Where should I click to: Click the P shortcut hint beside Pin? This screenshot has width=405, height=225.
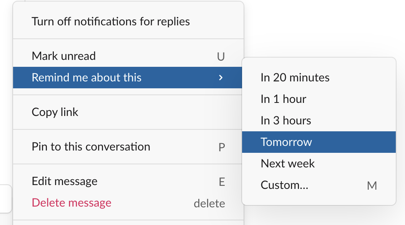pyautogui.click(x=221, y=147)
